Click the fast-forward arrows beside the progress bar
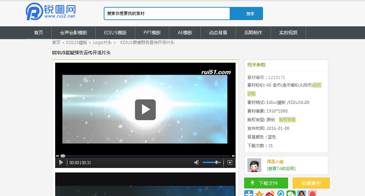 [233, 156]
